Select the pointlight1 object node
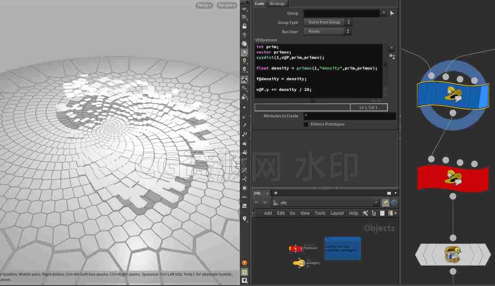Image resolution: width=495 pixels, height=286 pixels. [299, 263]
